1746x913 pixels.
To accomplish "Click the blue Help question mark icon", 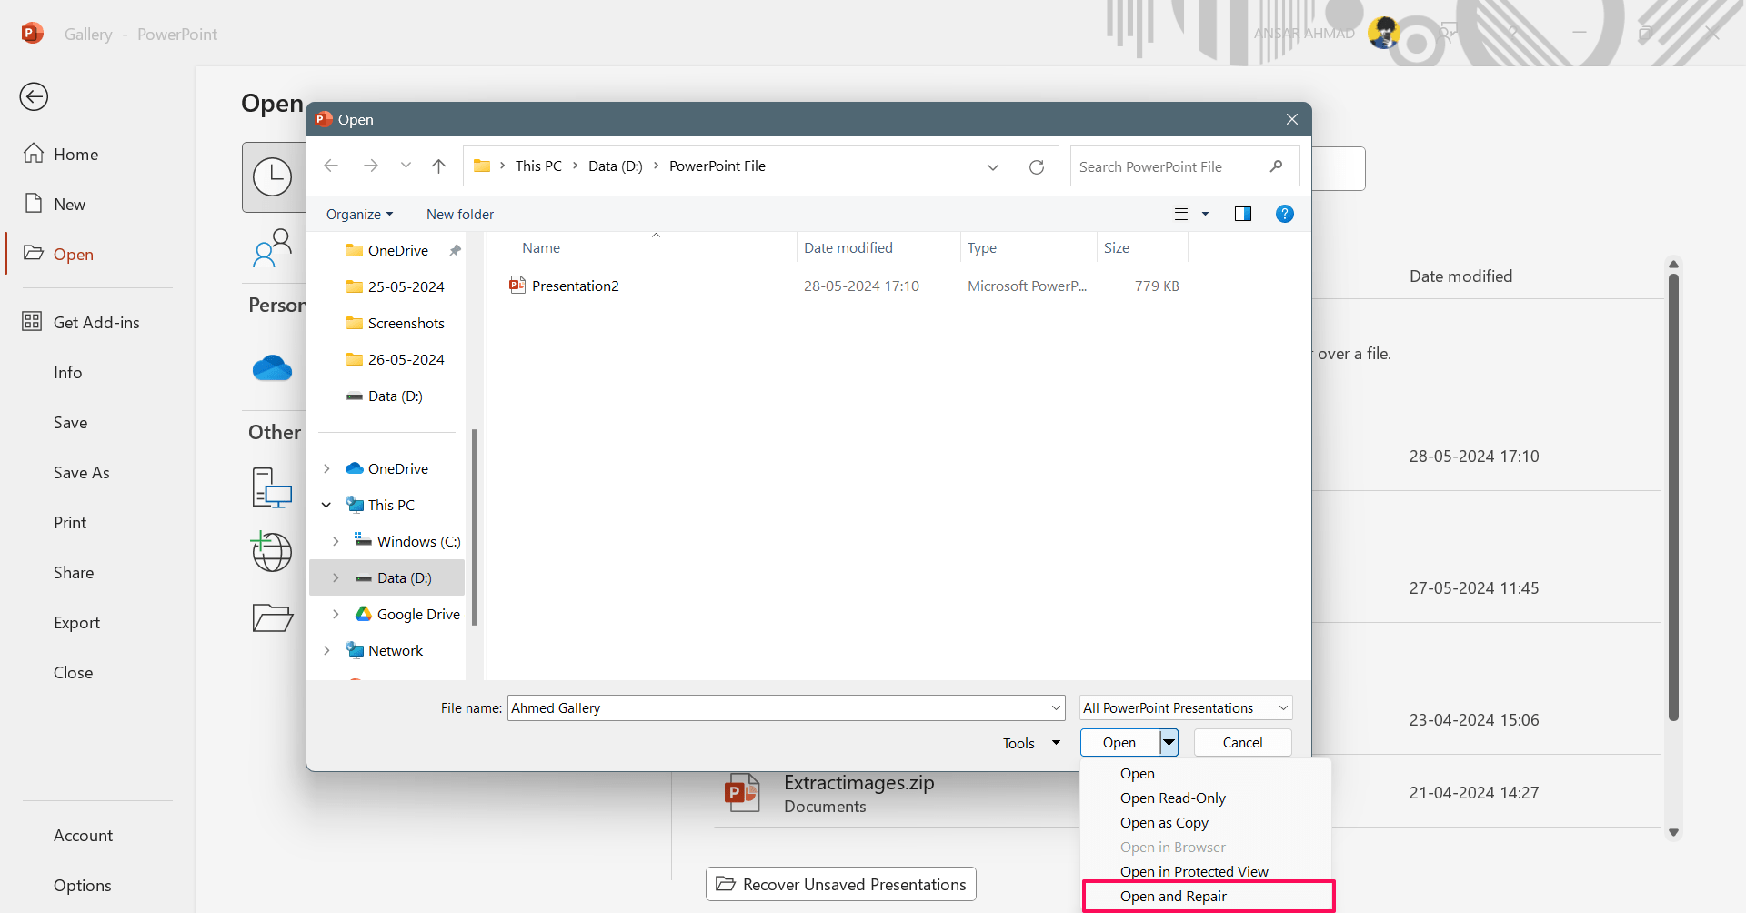I will [x=1284, y=214].
